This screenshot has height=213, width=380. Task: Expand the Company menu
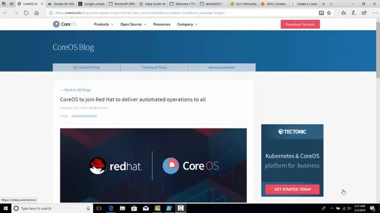pos(187,24)
